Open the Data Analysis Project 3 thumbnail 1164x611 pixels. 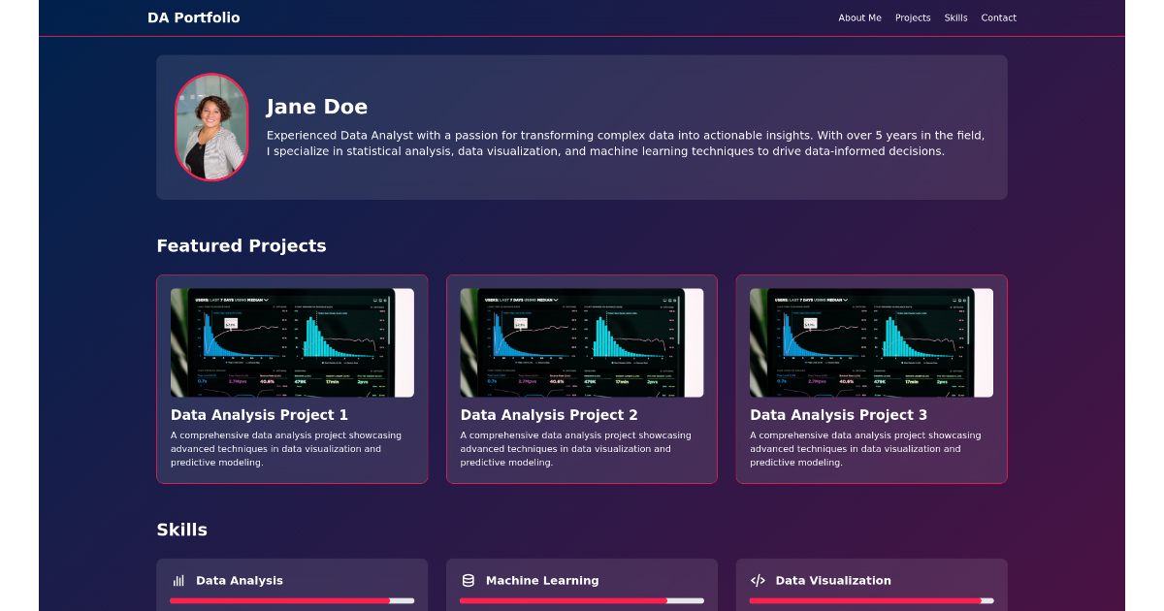(x=871, y=342)
